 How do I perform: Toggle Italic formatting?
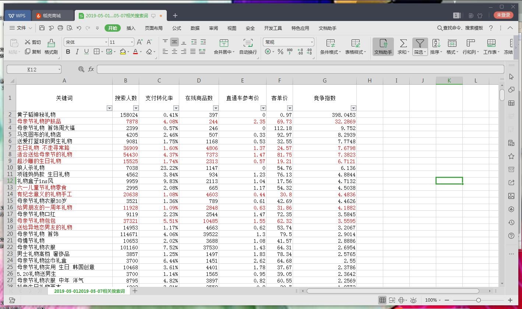point(77,52)
